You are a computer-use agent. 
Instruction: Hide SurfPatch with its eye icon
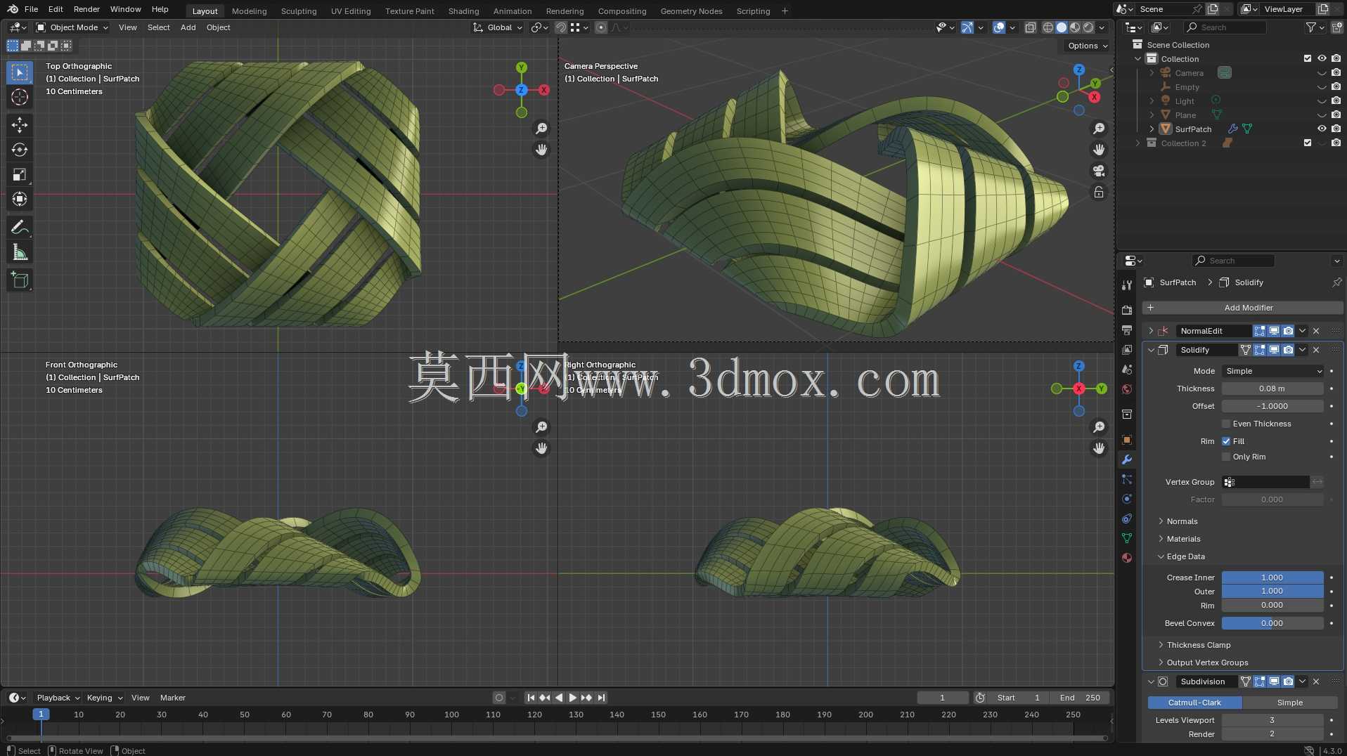click(x=1322, y=129)
